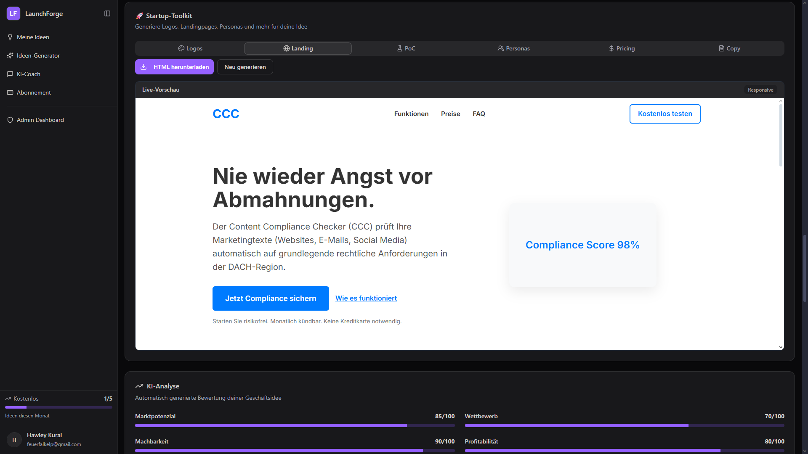This screenshot has width=808, height=454.
Task: Open Meine Ideen lightbulb item
Action: (x=33, y=37)
